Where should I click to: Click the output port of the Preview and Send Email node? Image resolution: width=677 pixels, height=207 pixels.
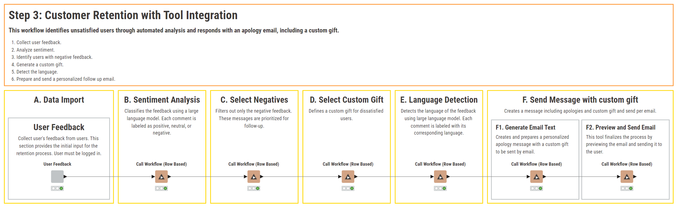635,176
